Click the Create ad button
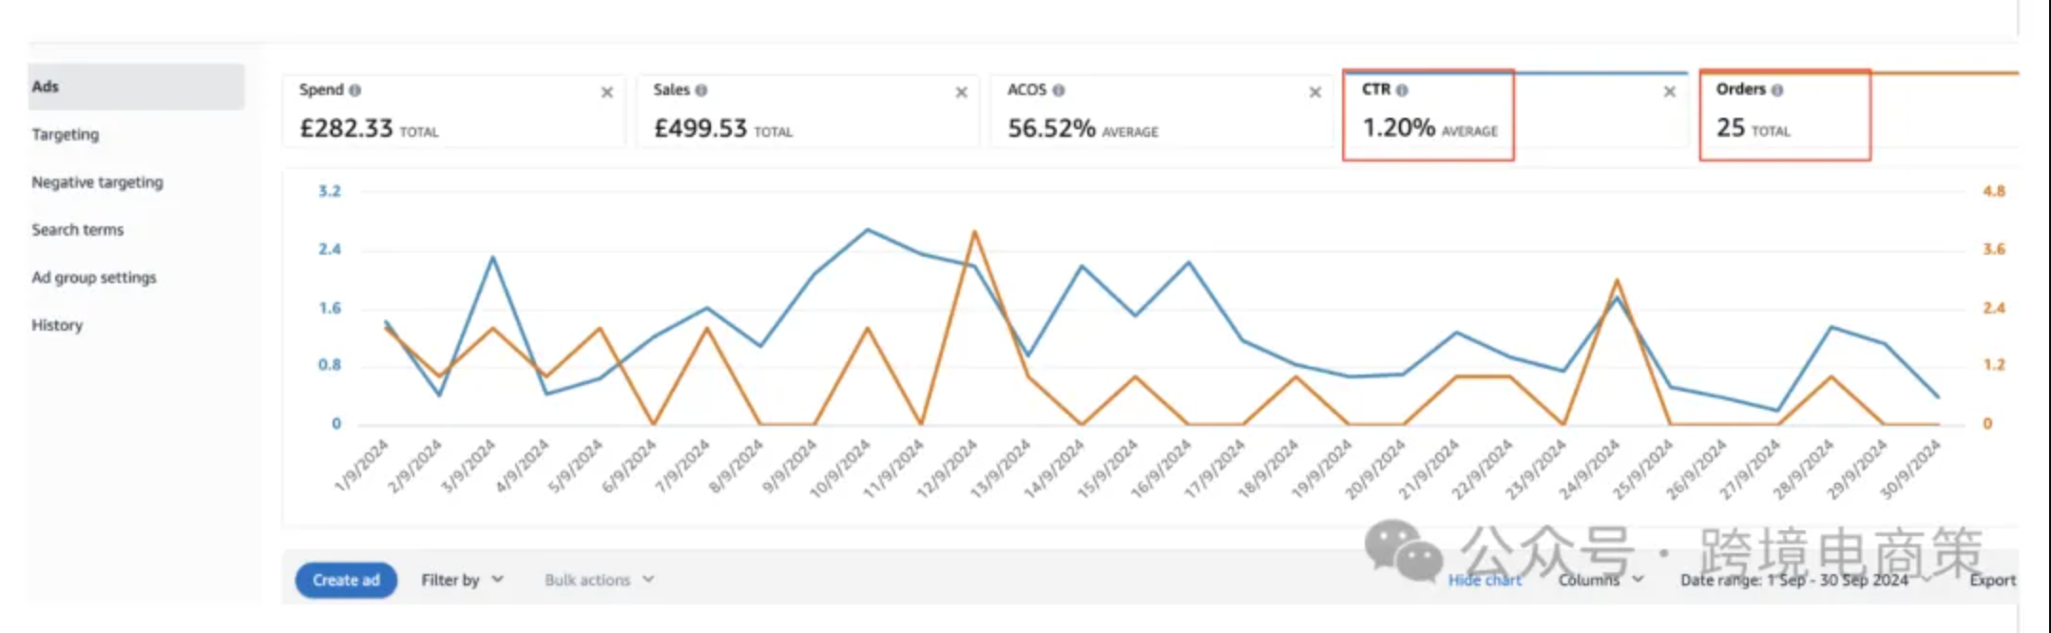The width and height of the screenshot is (2051, 633). tap(346, 580)
